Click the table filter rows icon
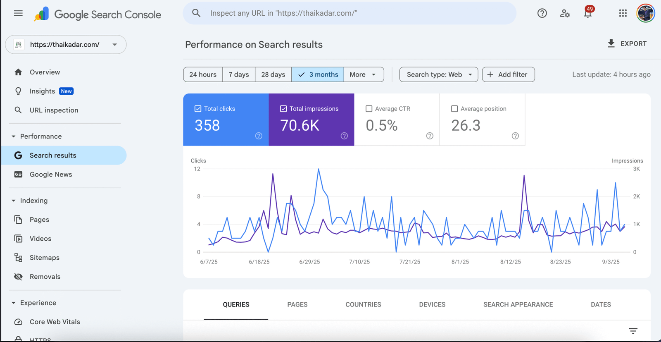661x342 pixels. (x=633, y=331)
